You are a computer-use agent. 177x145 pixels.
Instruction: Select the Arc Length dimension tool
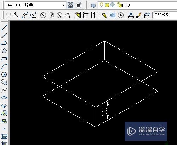click(25, 15)
